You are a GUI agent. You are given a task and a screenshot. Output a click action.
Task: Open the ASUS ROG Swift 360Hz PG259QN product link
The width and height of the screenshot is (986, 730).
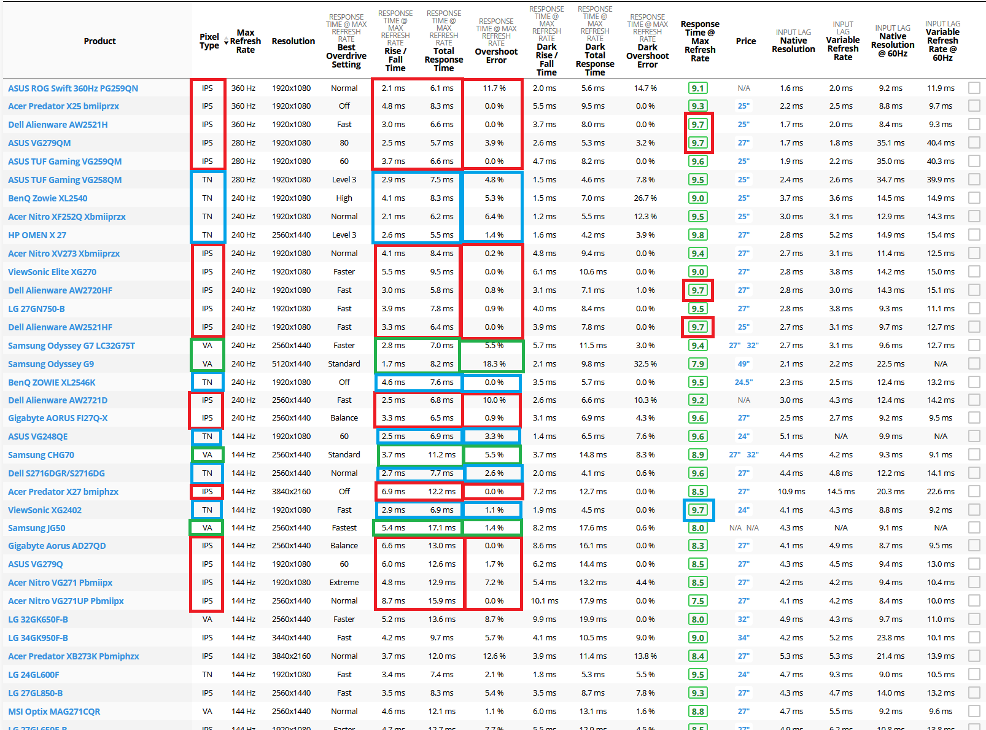pos(73,88)
